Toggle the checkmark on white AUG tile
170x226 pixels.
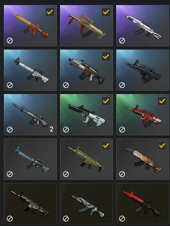click(106, 101)
